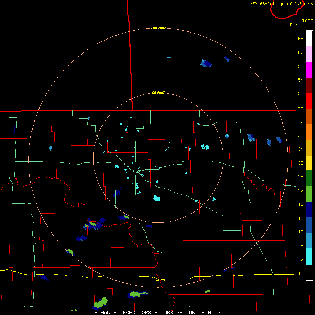Select the bright red legend swatch
Screen dimensions: 315x315
(309, 101)
